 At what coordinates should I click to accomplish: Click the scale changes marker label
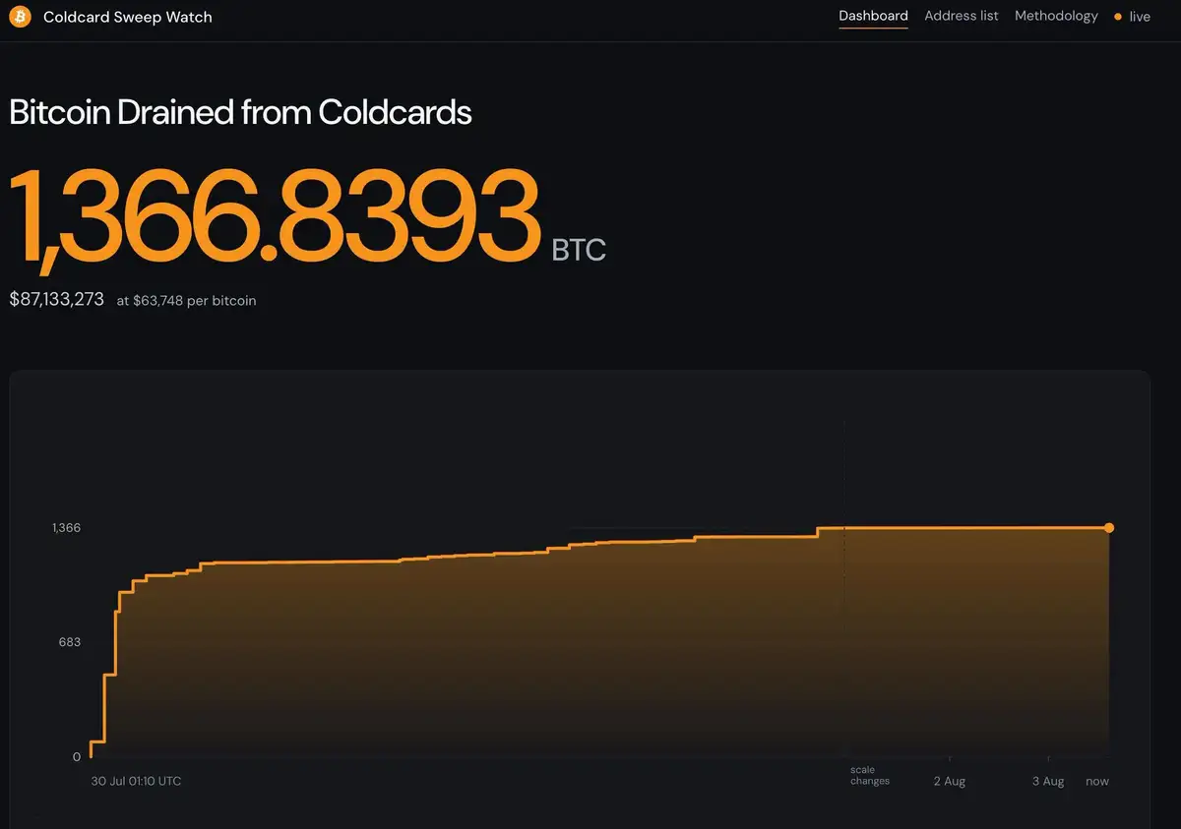click(x=870, y=775)
